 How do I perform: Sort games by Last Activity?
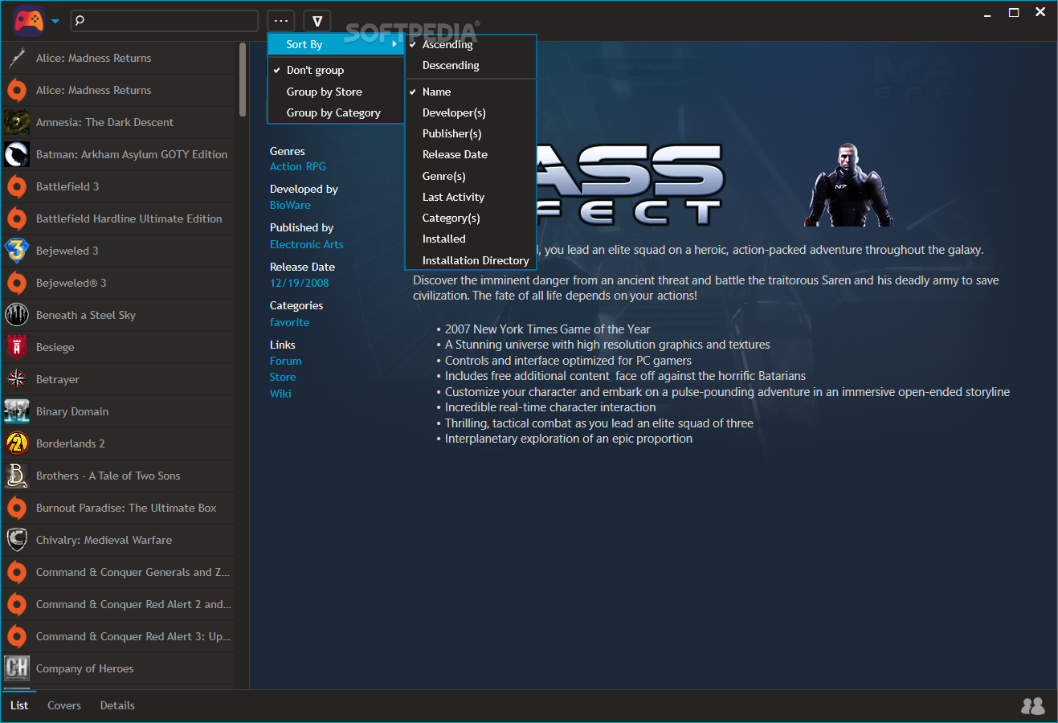471,197
